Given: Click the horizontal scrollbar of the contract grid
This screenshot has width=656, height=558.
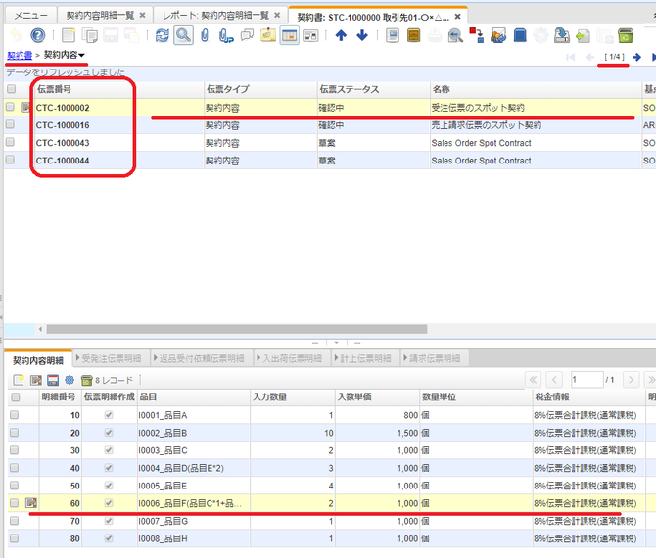Looking at the screenshot, I should [237, 329].
